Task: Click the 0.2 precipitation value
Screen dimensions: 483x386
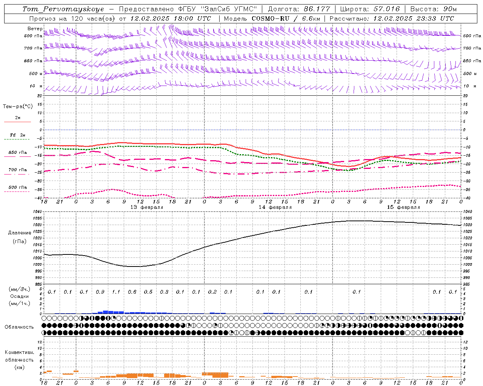Action: pyautogui.click(x=212, y=292)
